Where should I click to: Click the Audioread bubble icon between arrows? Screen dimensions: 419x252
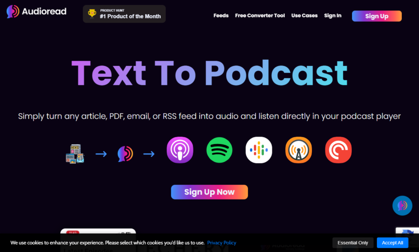pos(125,154)
